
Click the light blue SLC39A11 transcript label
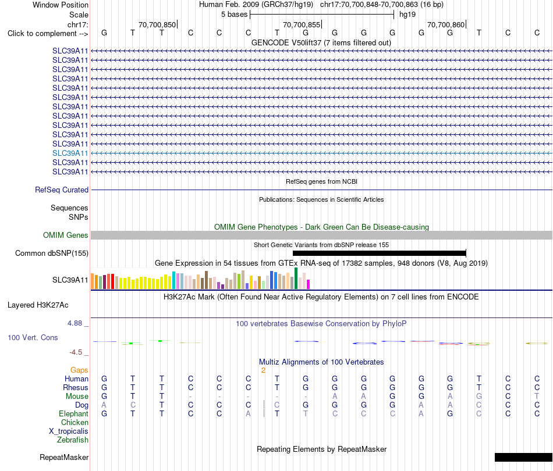coord(70,154)
